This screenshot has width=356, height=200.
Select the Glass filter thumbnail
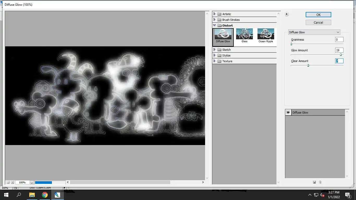click(x=244, y=36)
